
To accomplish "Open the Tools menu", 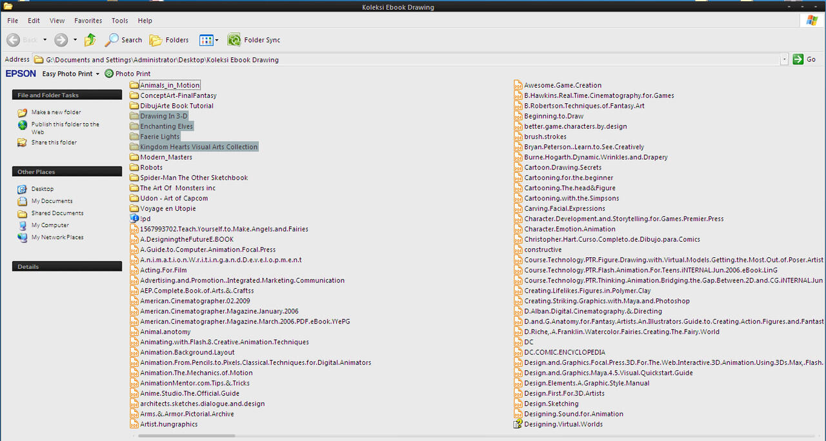I will (119, 21).
